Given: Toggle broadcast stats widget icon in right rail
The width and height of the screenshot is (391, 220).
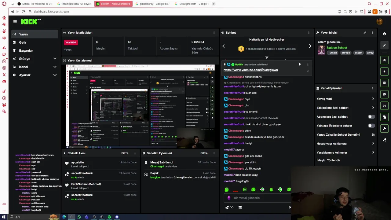Looking at the screenshot, I should pos(384,106).
